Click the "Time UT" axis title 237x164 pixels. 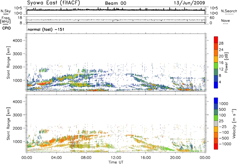[116, 162]
